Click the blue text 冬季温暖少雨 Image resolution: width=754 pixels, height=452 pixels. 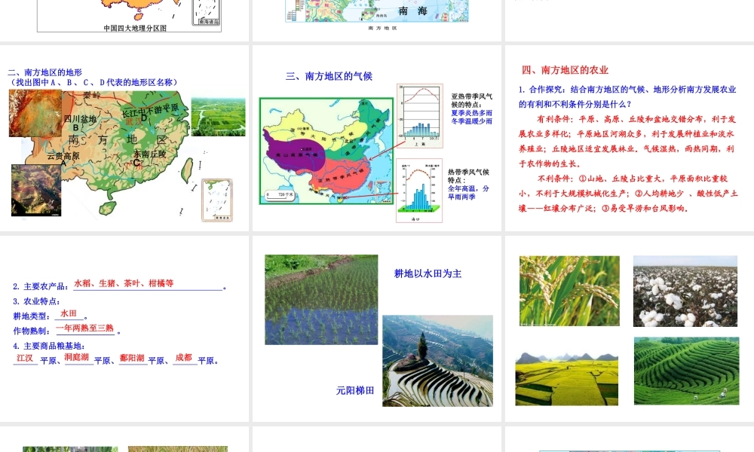click(x=471, y=121)
